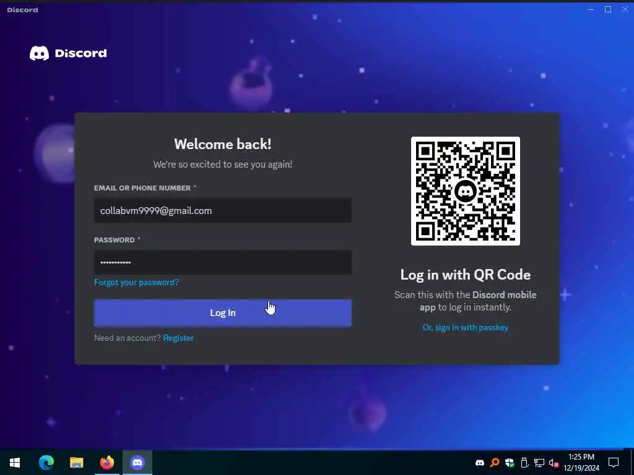Click the safely remove hardware USB icon
634x475 pixels.
pyautogui.click(x=524, y=463)
